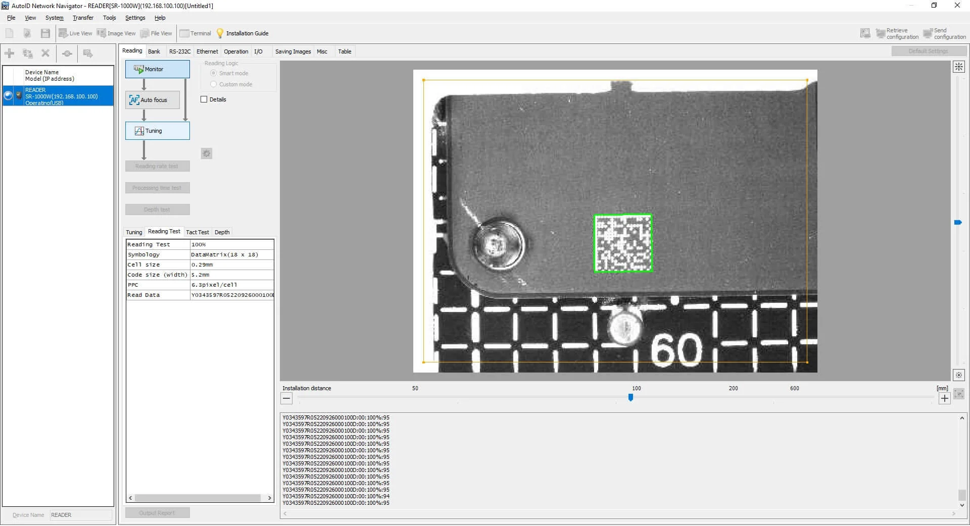Increase installation distance with plus button
This screenshot has width=970, height=526.
pos(944,398)
